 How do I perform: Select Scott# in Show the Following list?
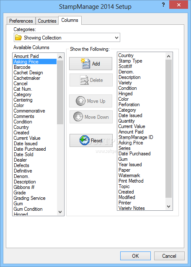pyautogui.click(x=142, y=66)
